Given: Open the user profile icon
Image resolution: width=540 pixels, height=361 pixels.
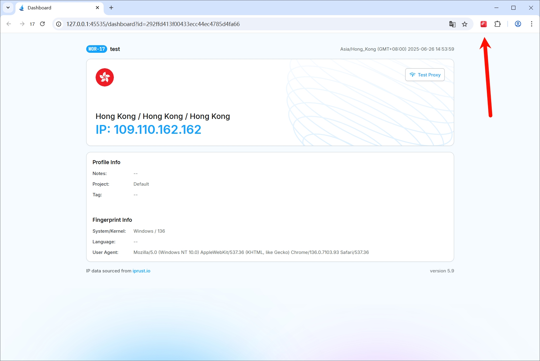Looking at the screenshot, I should 518,24.
